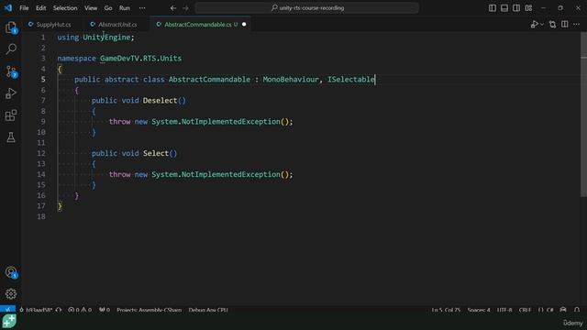This screenshot has width=587, height=330.
Task: Click NotImplementedException on line 14
Action: click(x=230, y=174)
